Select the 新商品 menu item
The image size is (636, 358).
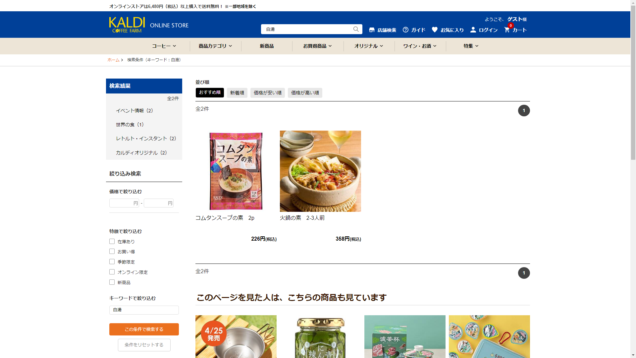point(267,46)
